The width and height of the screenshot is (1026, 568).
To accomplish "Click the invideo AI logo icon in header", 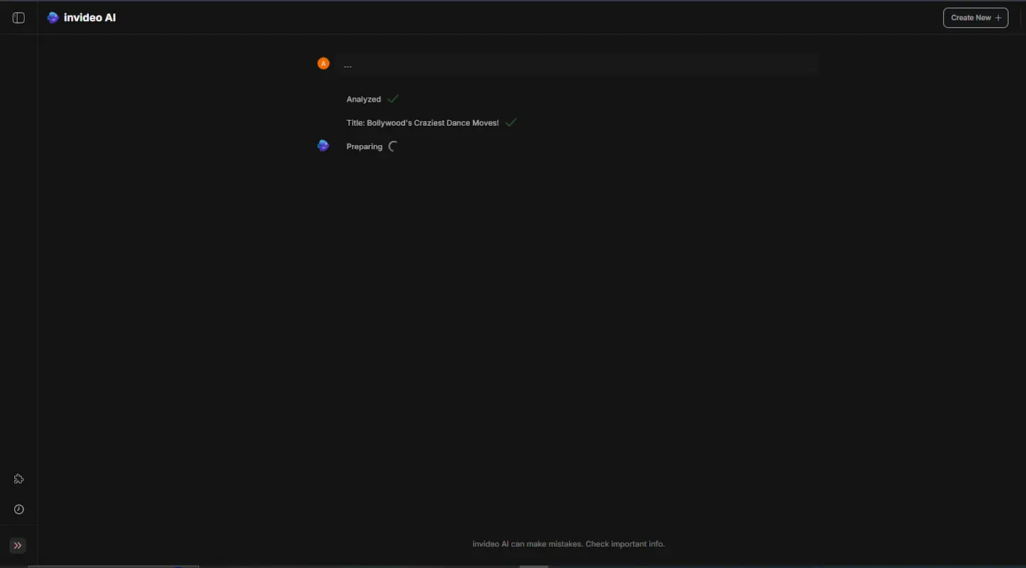I will (53, 18).
